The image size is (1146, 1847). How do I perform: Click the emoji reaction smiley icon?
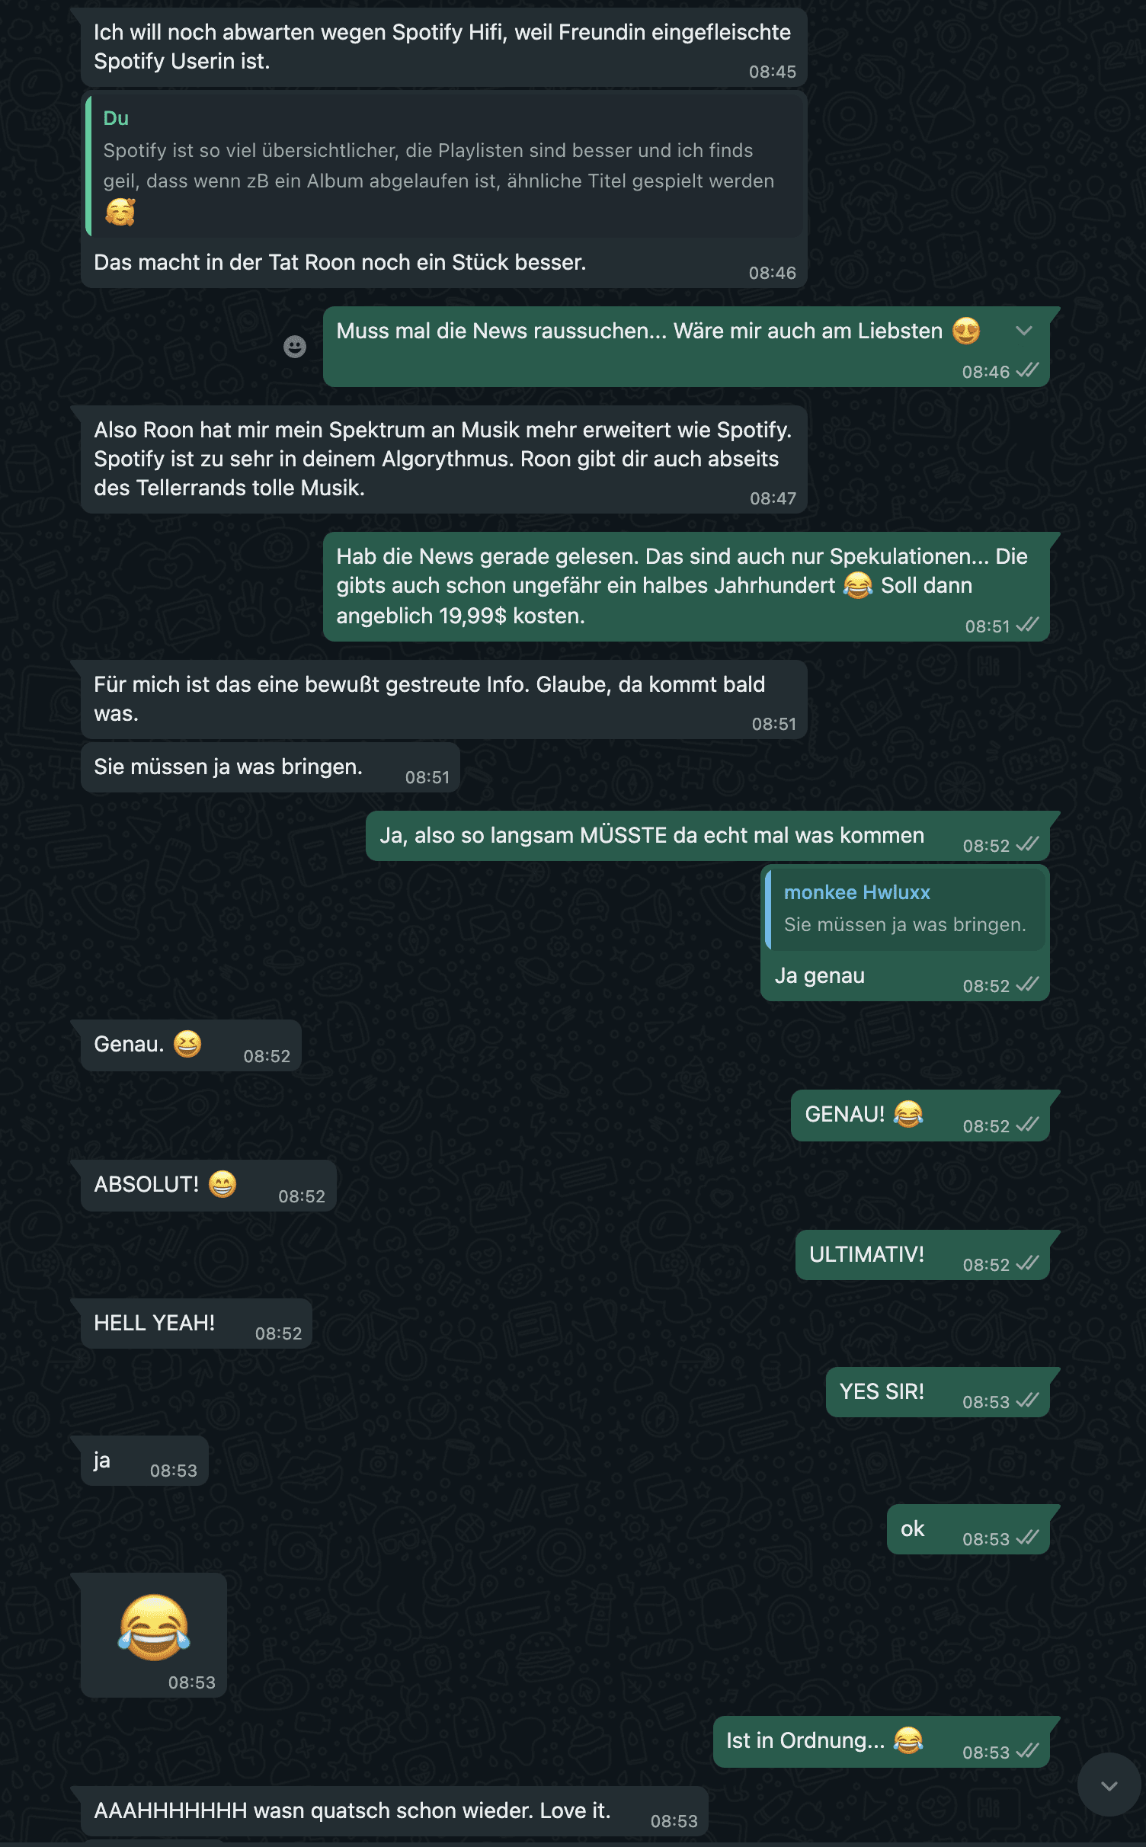pyautogui.click(x=295, y=347)
